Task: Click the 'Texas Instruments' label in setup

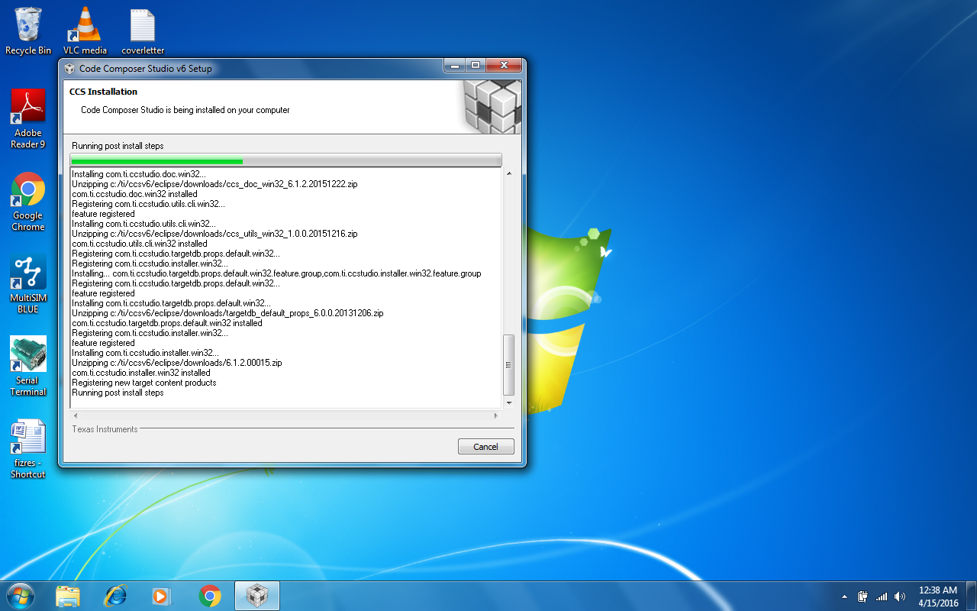Action: 105,429
